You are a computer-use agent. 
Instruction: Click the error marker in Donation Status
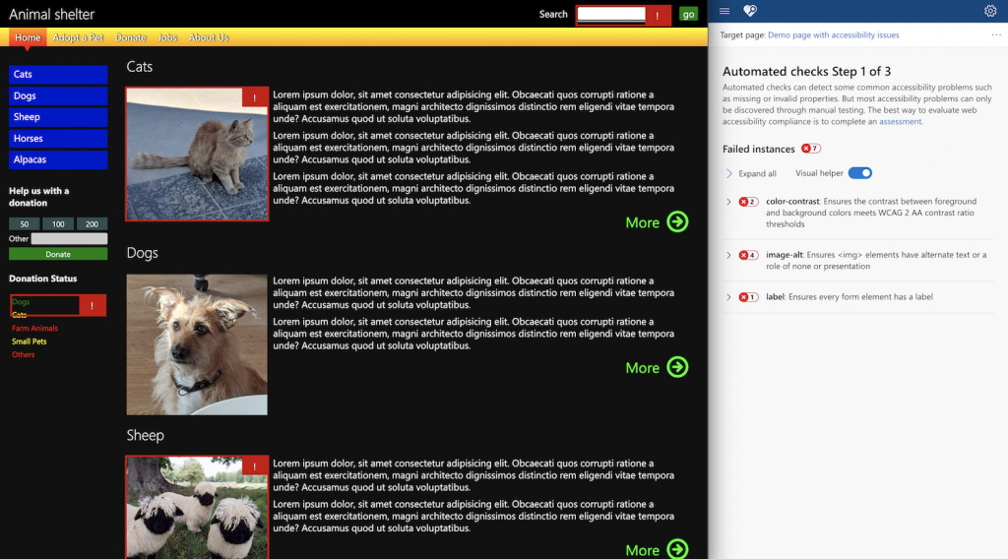[92, 306]
